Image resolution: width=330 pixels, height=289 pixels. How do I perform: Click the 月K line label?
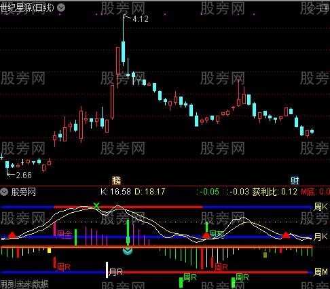tap(320, 237)
